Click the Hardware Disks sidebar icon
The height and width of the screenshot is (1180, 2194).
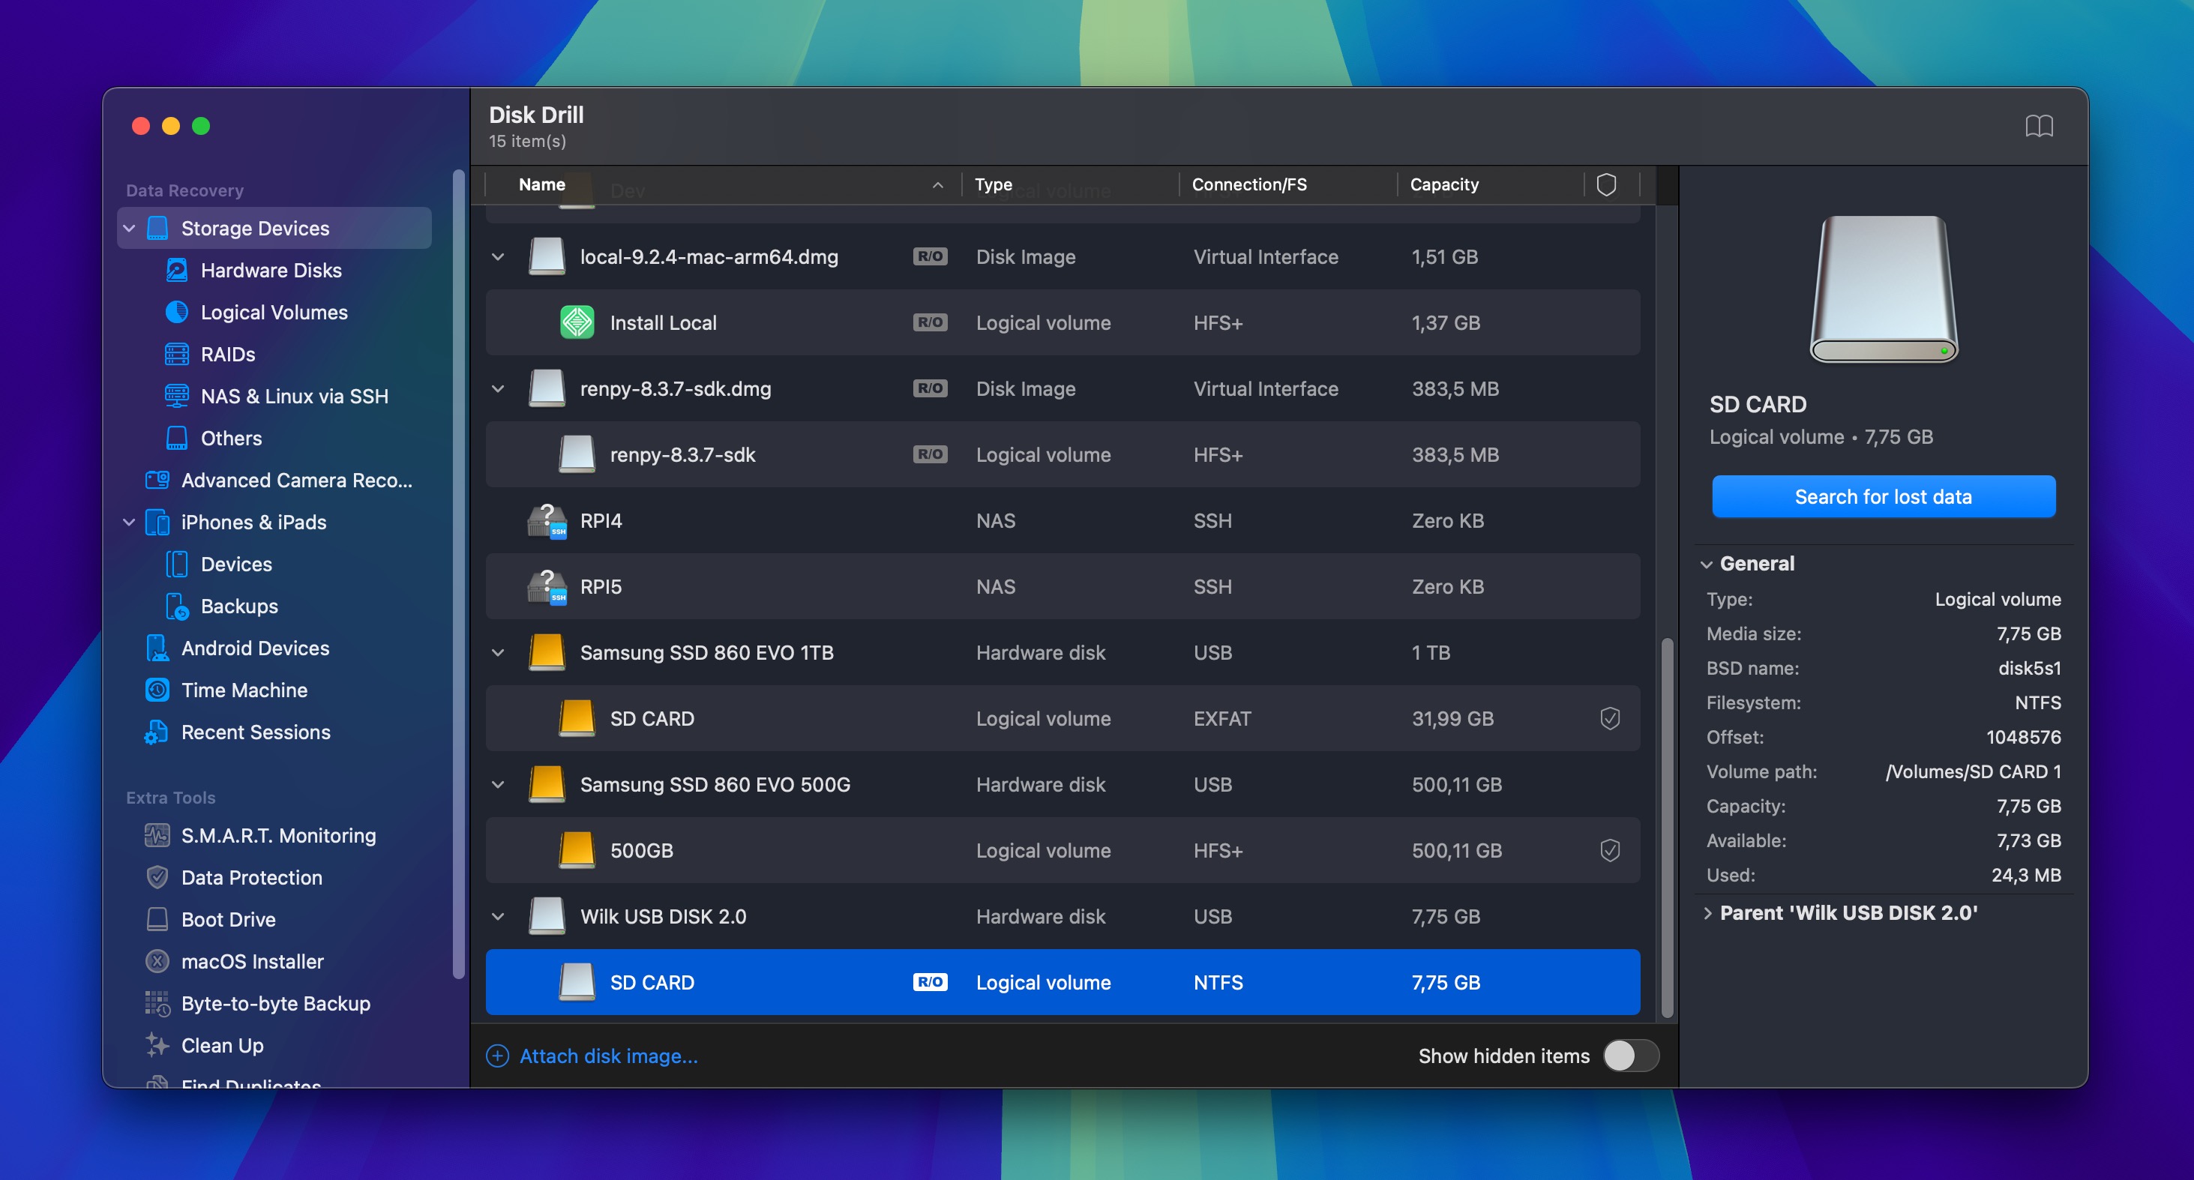click(x=176, y=270)
